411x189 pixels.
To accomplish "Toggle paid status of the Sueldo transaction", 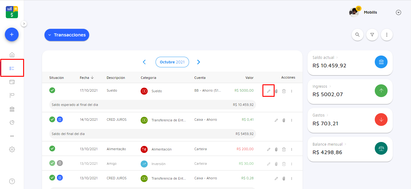I will point(52,90).
